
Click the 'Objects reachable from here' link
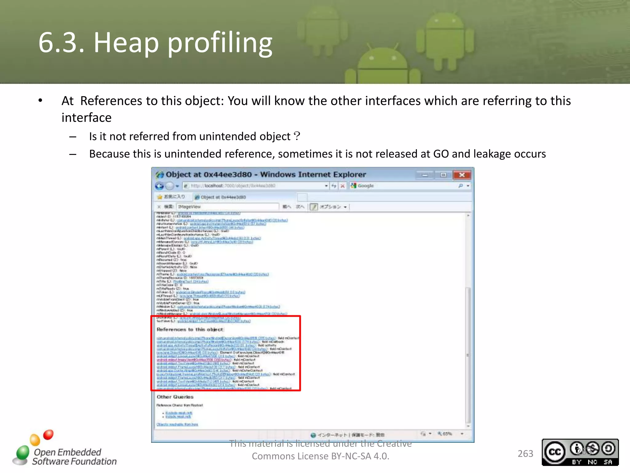[x=177, y=424]
